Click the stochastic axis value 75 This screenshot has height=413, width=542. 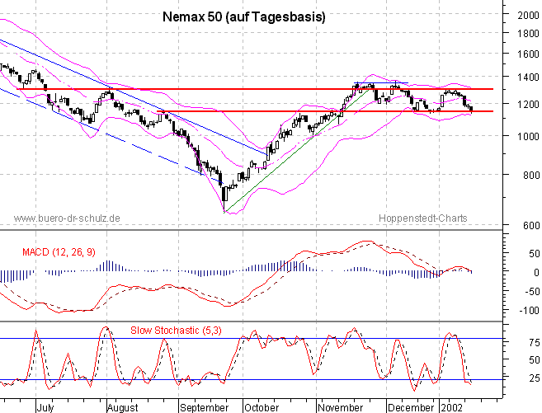tap(534, 343)
